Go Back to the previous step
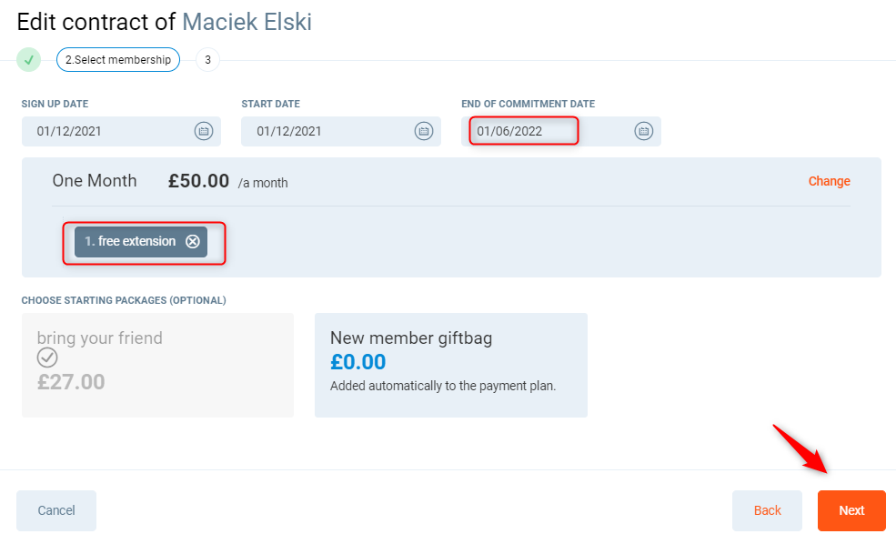This screenshot has height=544, width=896. (x=767, y=510)
